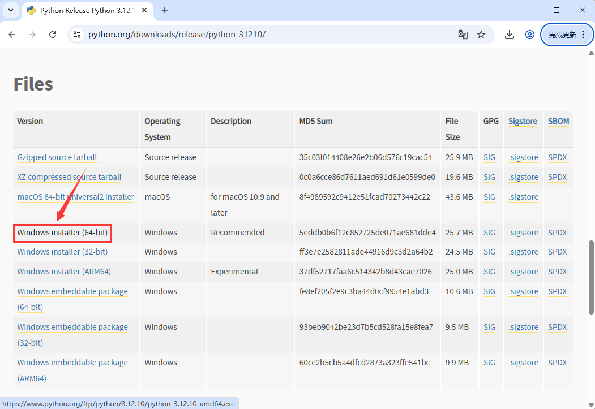
Task: Open .sigstore link for 9.5 MB embeddable package
Action: [x=523, y=327]
